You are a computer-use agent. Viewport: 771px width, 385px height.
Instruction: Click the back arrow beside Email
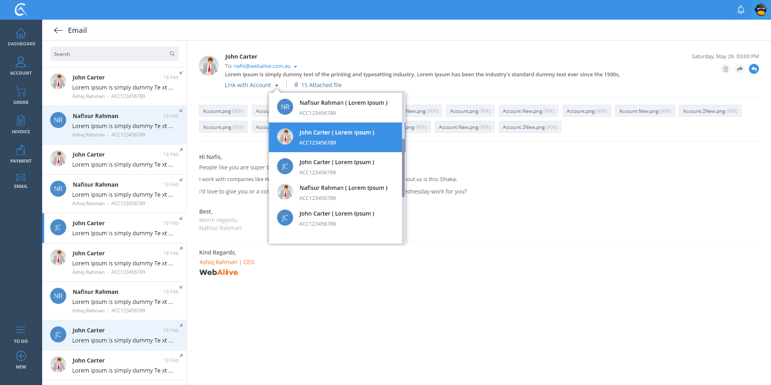(58, 31)
